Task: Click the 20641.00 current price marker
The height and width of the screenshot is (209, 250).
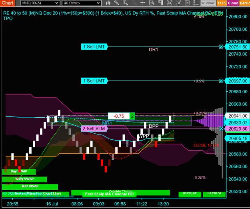Action: (237, 116)
